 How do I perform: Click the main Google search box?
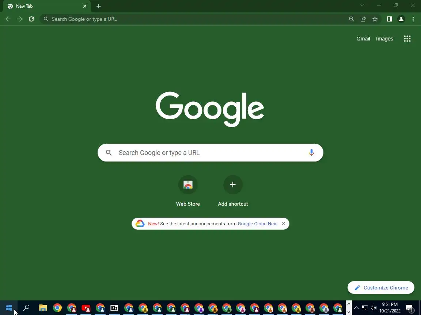(x=210, y=153)
